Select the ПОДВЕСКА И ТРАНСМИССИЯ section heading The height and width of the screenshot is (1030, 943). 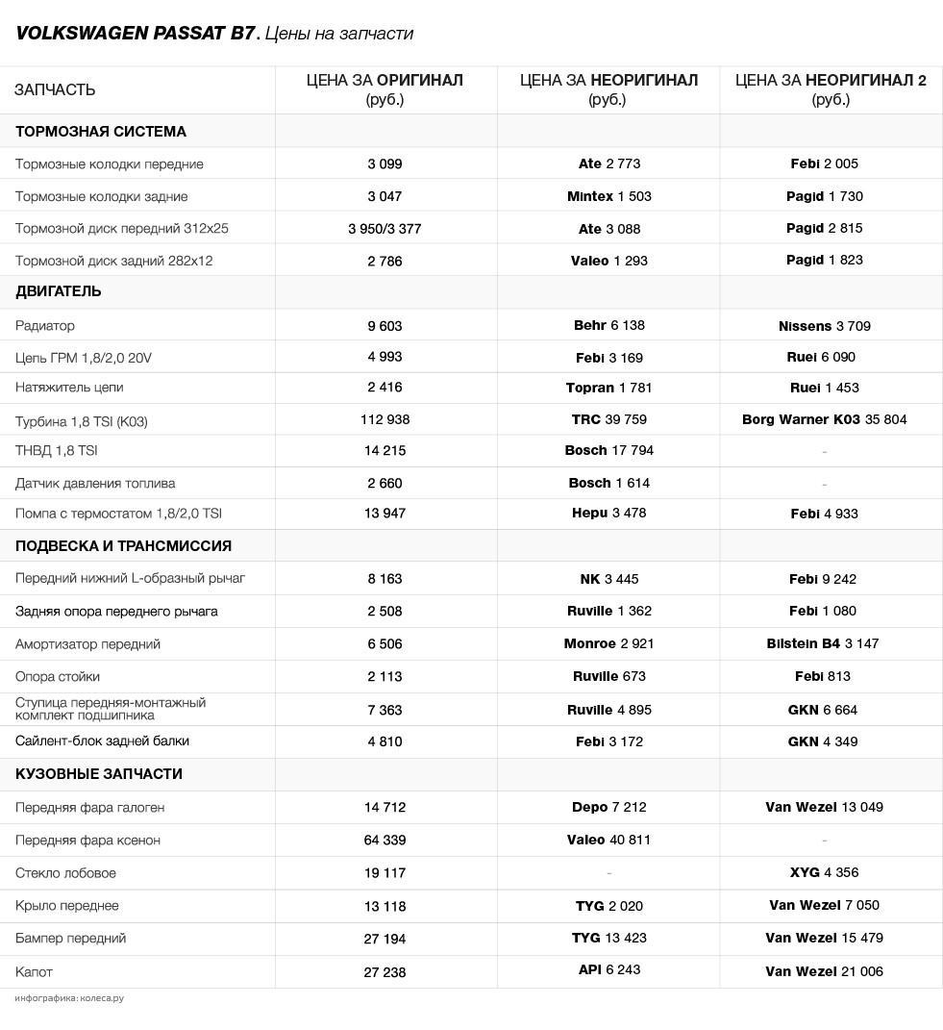(x=123, y=546)
